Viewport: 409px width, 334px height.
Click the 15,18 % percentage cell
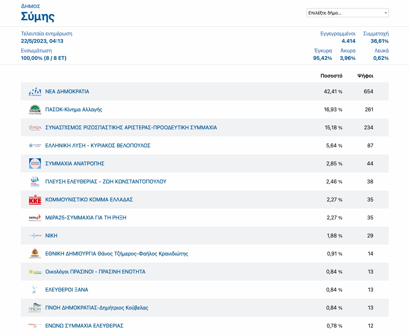point(333,127)
